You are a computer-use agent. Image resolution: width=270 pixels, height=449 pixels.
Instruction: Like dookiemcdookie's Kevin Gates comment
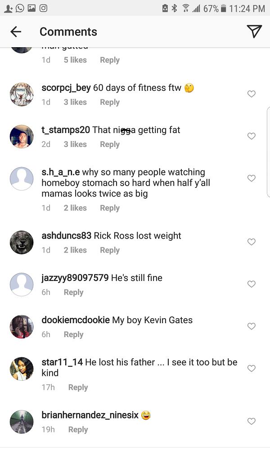tap(252, 326)
